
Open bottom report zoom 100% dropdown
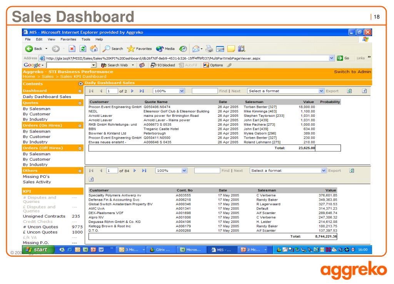click(x=184, y=171)
